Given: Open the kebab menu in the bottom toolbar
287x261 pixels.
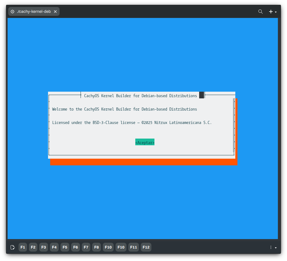Looking at the screenshot, I should [271, 247].
